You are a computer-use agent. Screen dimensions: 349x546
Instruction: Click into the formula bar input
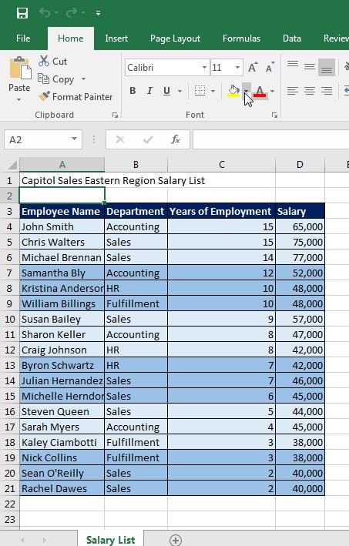pyautogui.click(x=271, y=139)
